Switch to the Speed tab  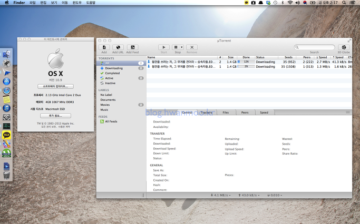coord(264,113)
